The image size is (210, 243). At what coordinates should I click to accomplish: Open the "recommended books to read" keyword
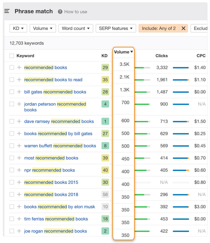(53, 80)
